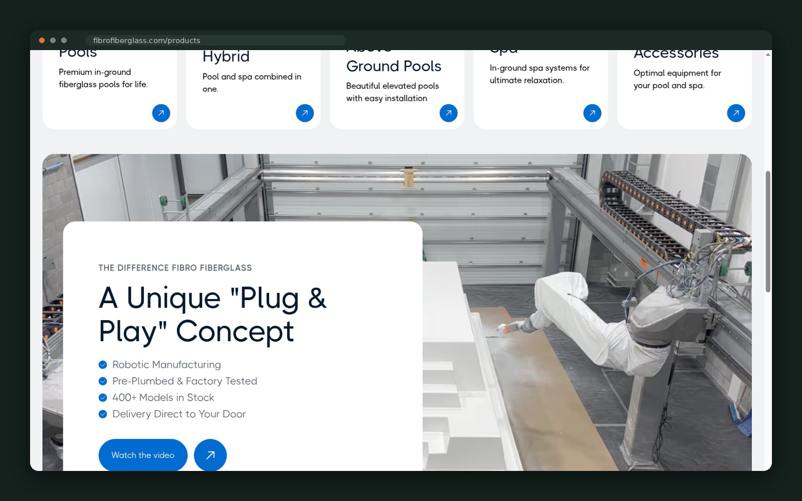Click "In-ground spa systems for ultimate relaxation."
Image resolution: width=802 pixels, height=501 pixels.
[x=540, y=74]
